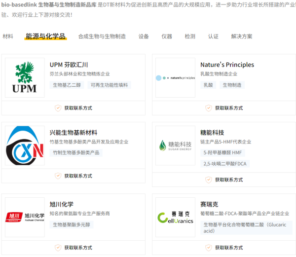Select the 能源与化学品 tab
This screenshot has height=257, width=296.
pyautogui.click(x=45, y=37)
